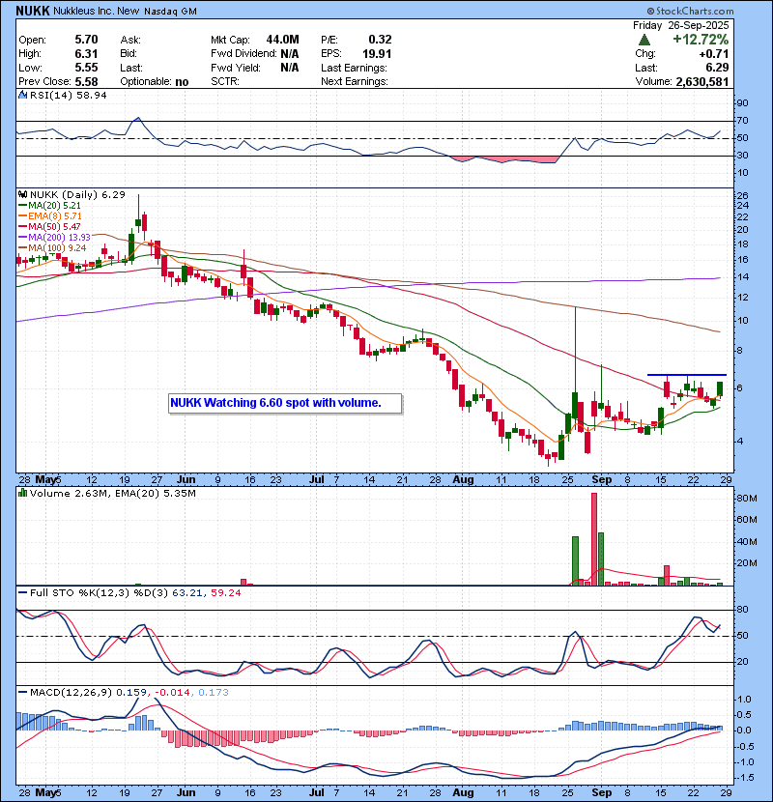Click the MACD signal value -0.014
This screenshot has width=773, height=802.
172,693
